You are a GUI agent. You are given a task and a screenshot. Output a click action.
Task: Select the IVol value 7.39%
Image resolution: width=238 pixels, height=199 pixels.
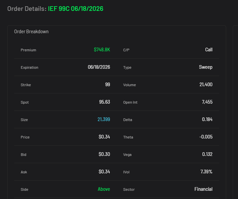[206, 172]
